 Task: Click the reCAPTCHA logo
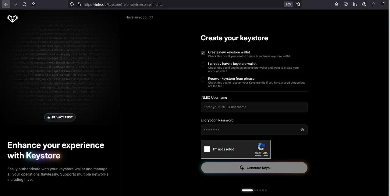click(x=261, y=147)
